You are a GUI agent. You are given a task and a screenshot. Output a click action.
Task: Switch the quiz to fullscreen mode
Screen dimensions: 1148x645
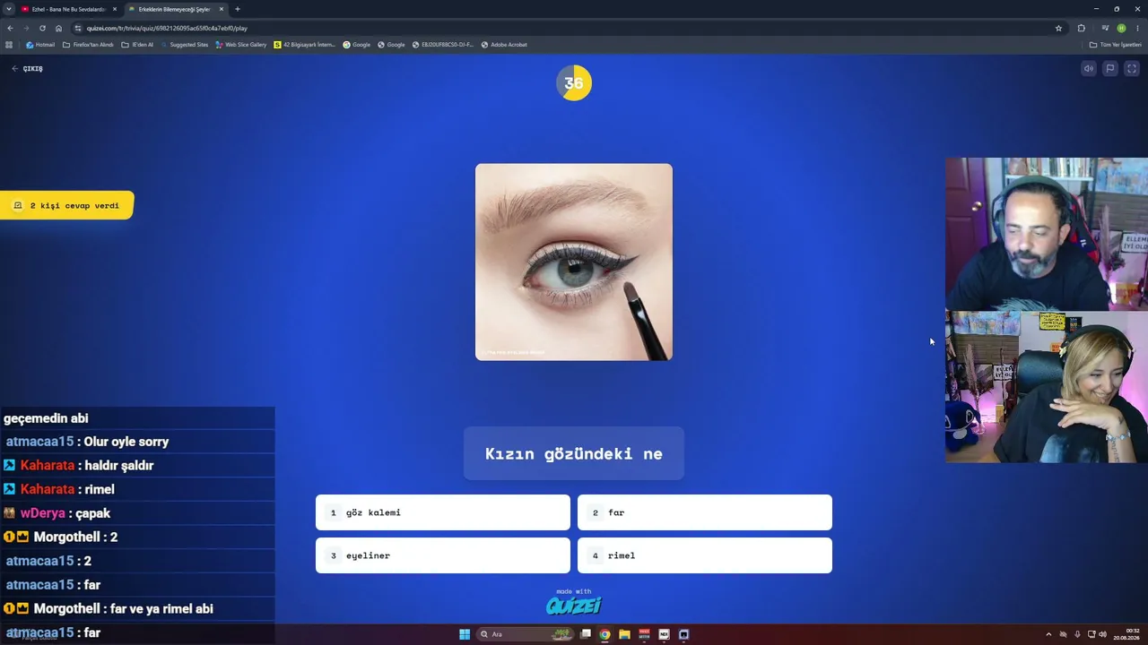point(1132,69)
